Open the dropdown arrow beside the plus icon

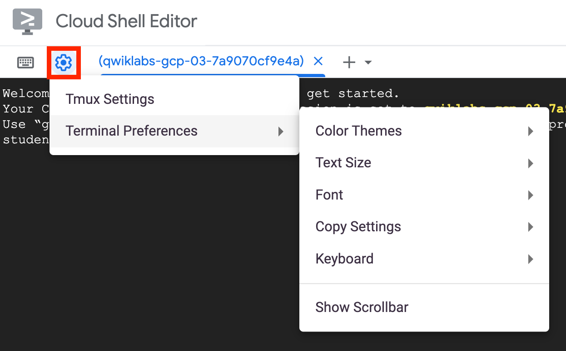368,63
